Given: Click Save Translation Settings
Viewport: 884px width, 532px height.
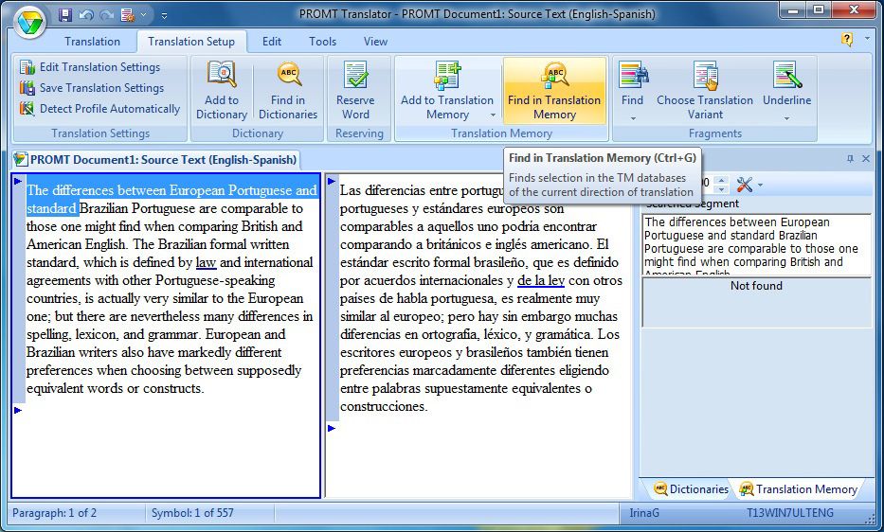Looking at the screenshot, I should click(x=92, y=88).
